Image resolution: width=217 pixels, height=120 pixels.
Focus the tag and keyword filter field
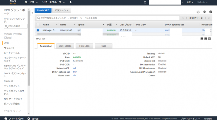pos(108,18)
